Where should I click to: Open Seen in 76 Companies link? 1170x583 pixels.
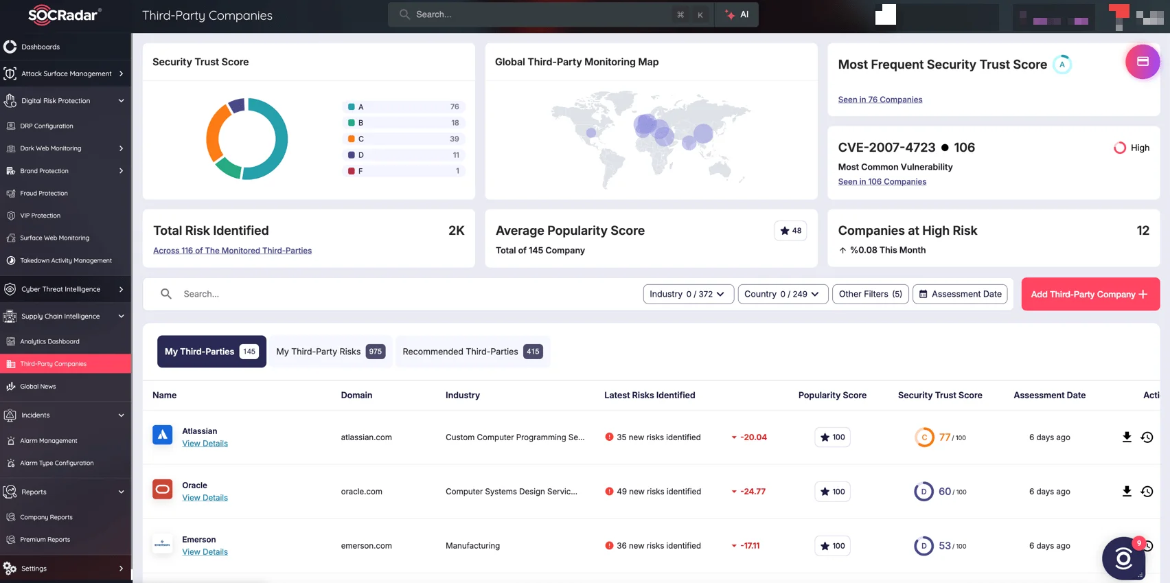(x=880, y=100)
